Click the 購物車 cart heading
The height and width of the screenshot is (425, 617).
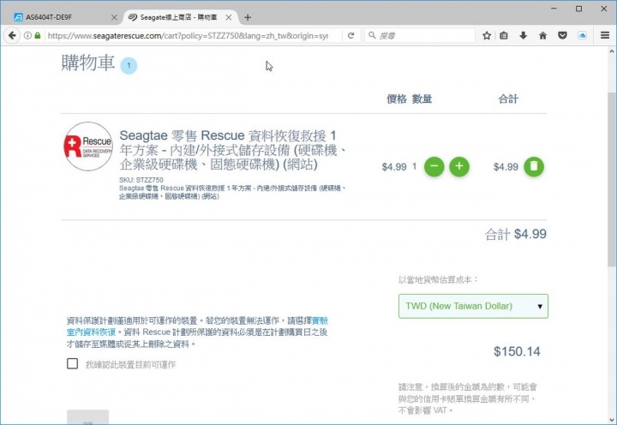[88, 63]
